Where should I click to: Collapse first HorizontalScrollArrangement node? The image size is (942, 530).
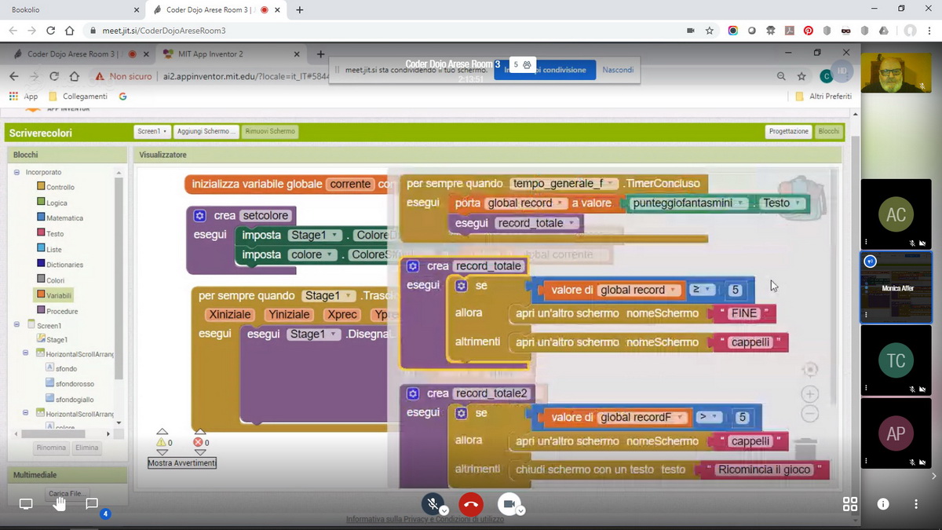[27, 354]
